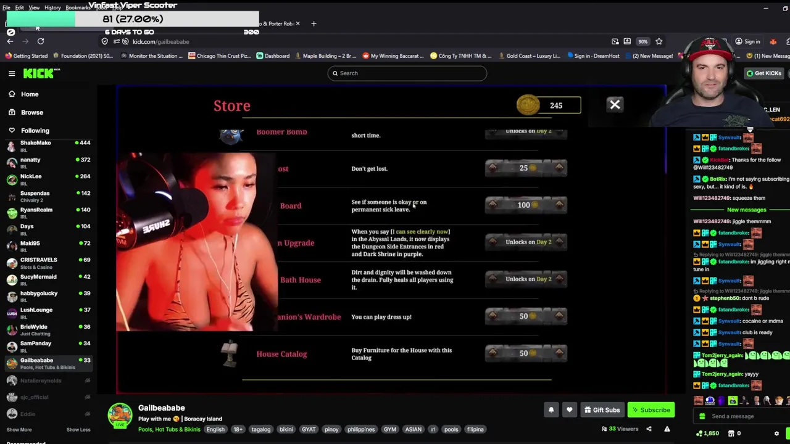Buy the 100 coin Board item
790x444 pixels.
[526, 205]
